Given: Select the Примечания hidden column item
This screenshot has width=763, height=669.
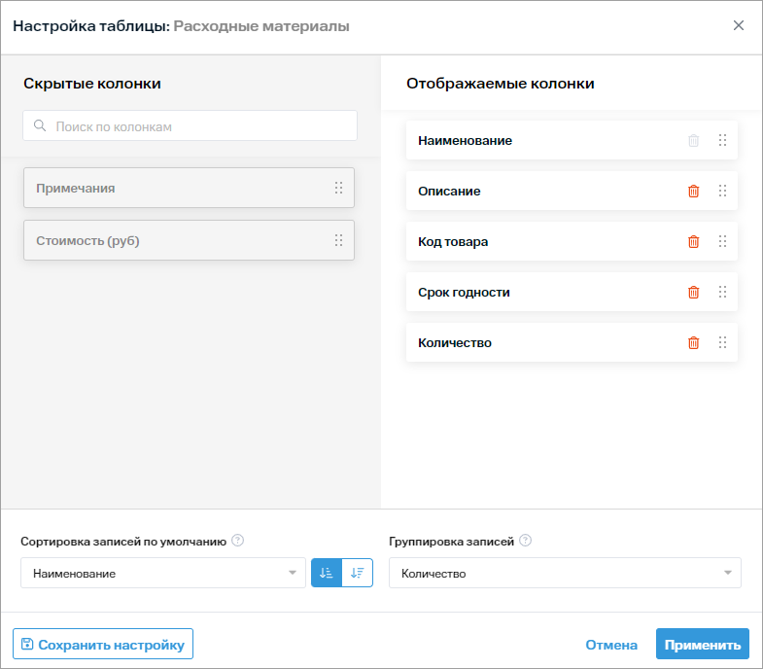Looking at the screenshot, I should tap(175, 188).
